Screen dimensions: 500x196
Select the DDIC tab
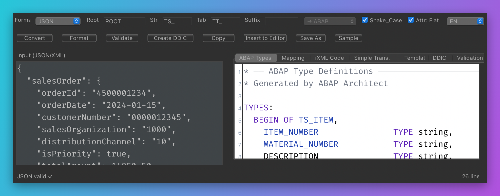coord(439,58)
